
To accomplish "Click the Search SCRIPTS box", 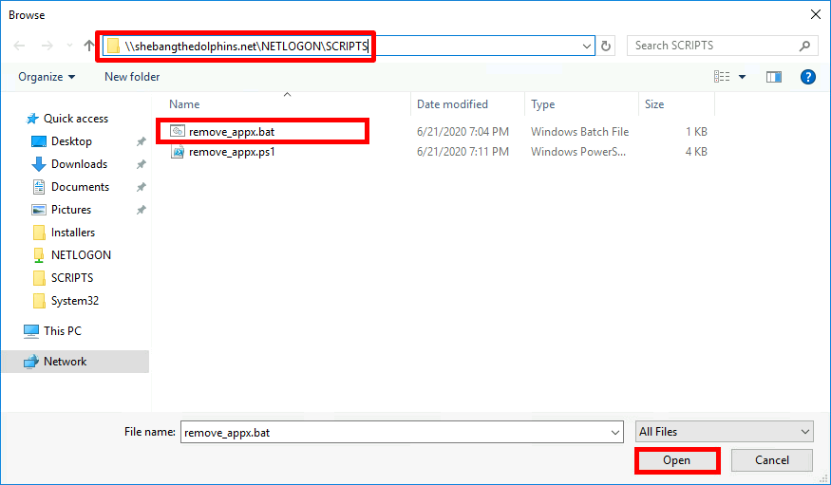I will 722,46.
